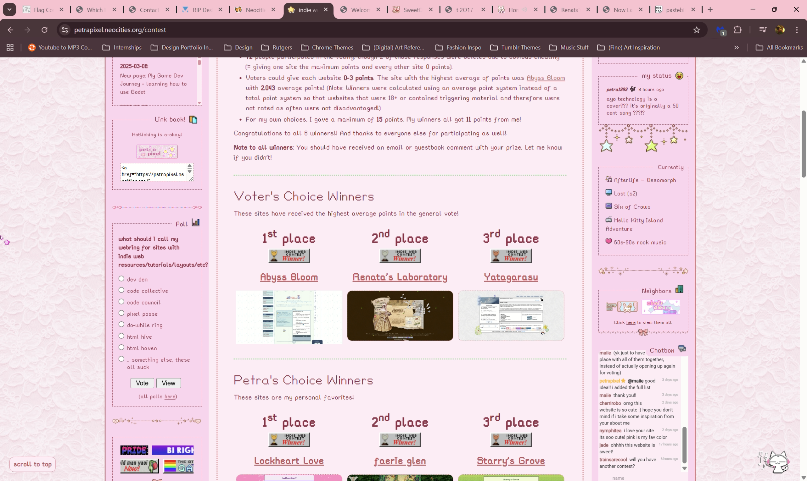Click the main page vertical scrollbar thumb

[x=803, y=144]
